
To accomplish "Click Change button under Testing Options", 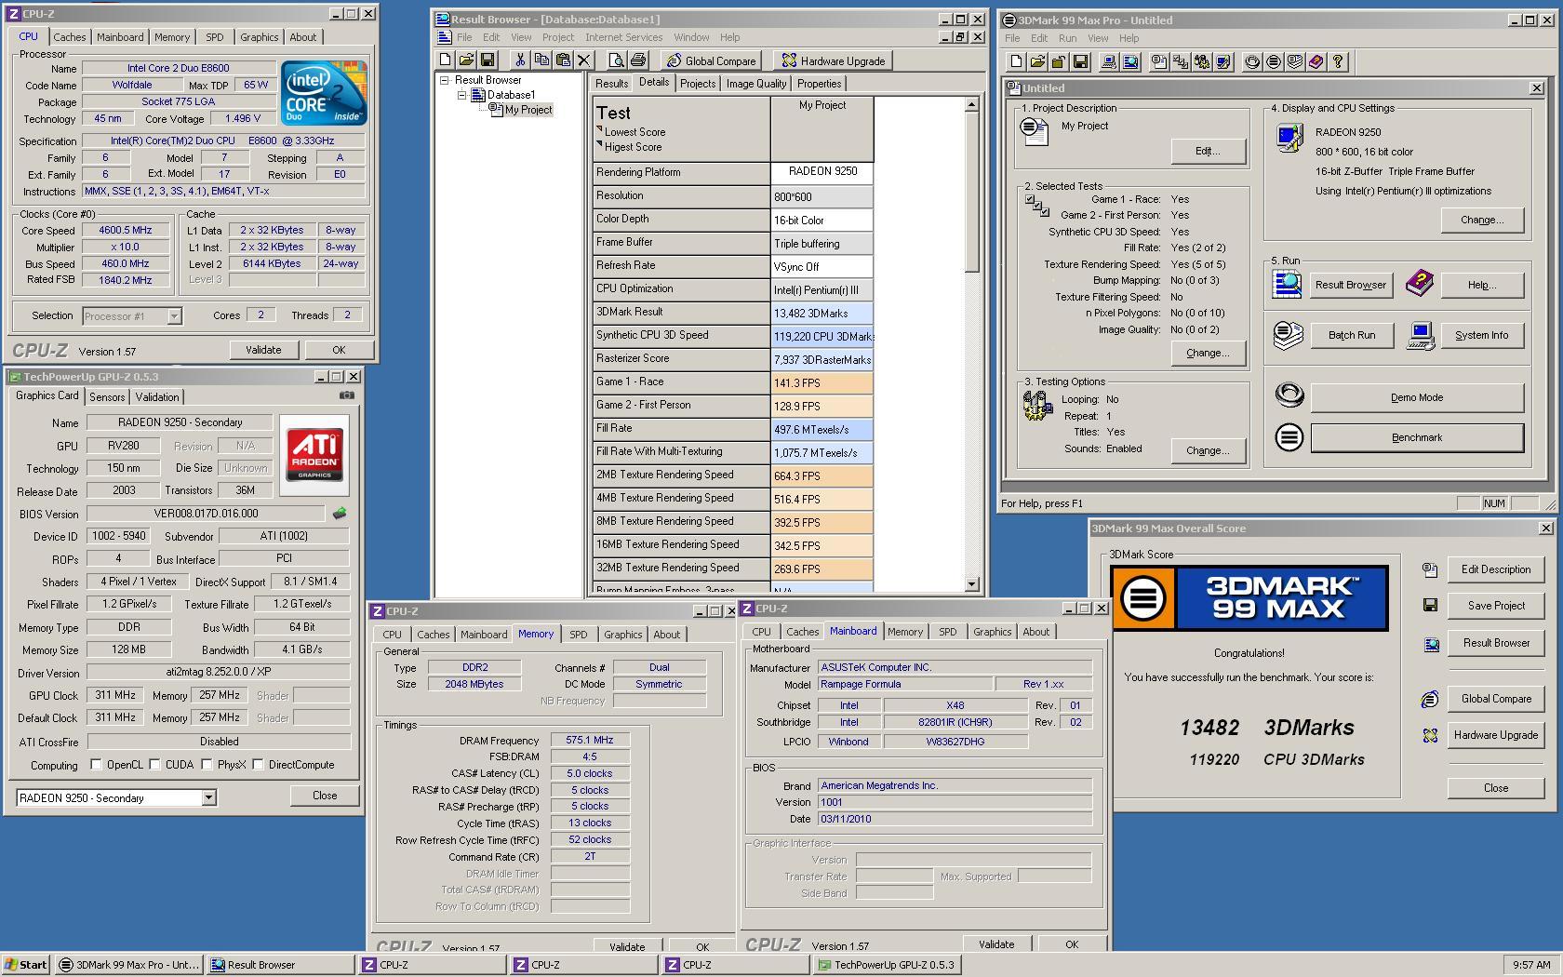I will 1208,450.
